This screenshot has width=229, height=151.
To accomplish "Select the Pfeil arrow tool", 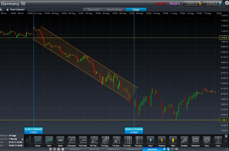I will click(173, 142).
